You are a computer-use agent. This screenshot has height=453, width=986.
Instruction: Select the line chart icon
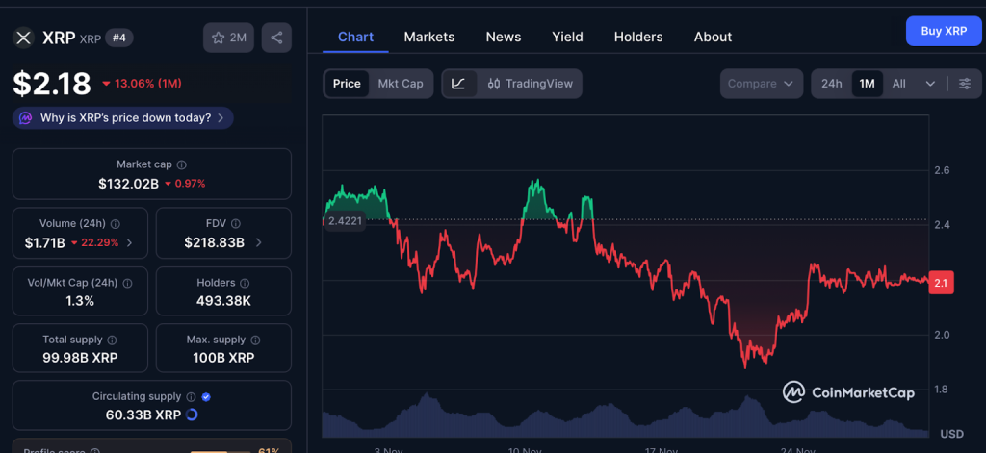[458, 84]
